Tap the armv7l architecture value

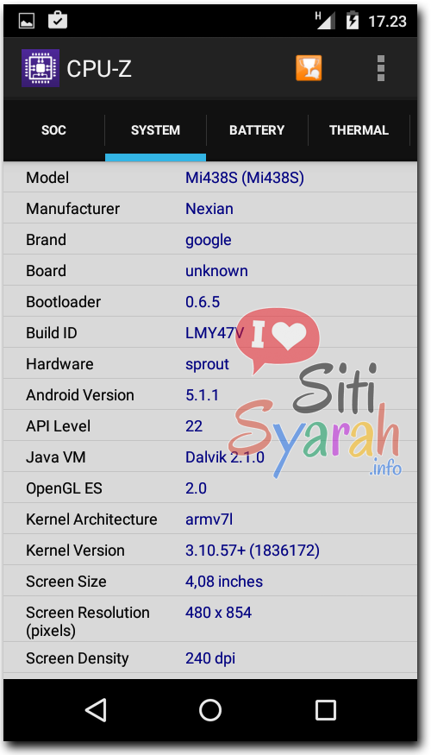click(209, 519)
